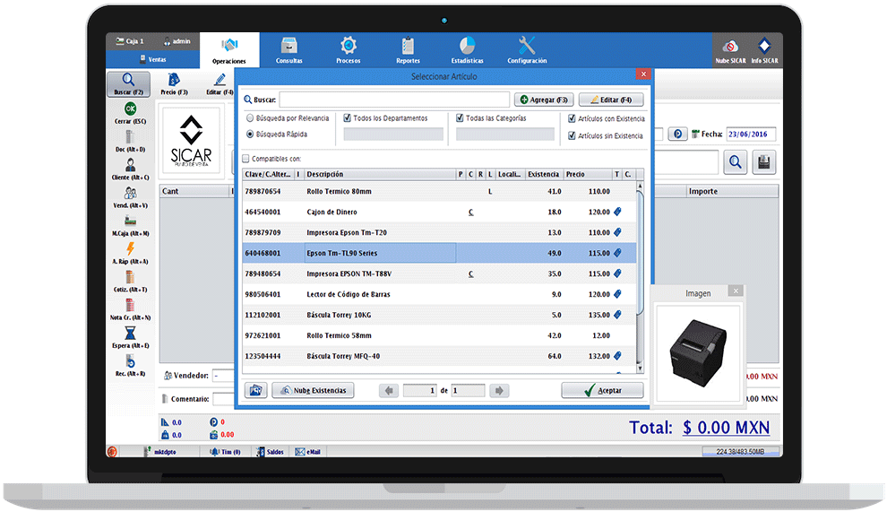Enable the Compatibles con checkbox
This screenshot has width=887, height=512.
pos(246,159)
